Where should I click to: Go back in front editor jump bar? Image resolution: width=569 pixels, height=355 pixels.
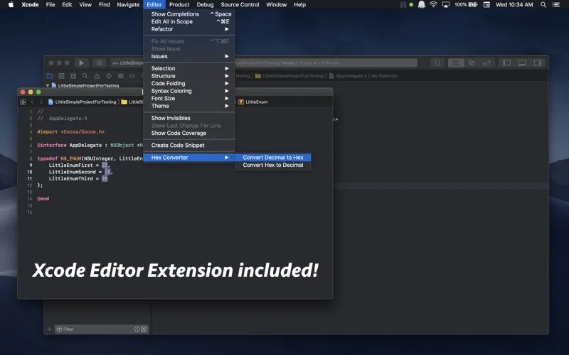point(32,102)
